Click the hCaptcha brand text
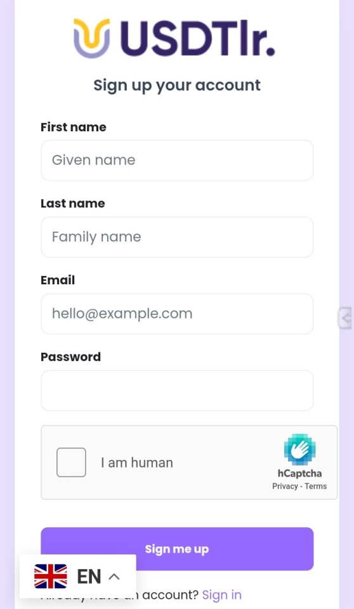This screenshot has height=609, width=354. pos(299,473)
